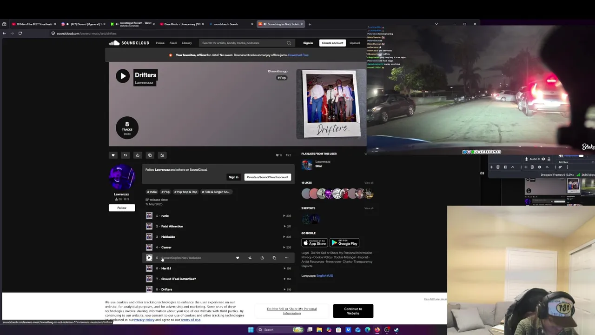Switch to the 20 Min of the BEST Streetbeefs tab
Viewport: 595px width, 335px height.
33,24
